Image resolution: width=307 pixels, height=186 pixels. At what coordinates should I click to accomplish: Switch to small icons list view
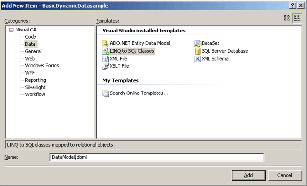point(297,18)
